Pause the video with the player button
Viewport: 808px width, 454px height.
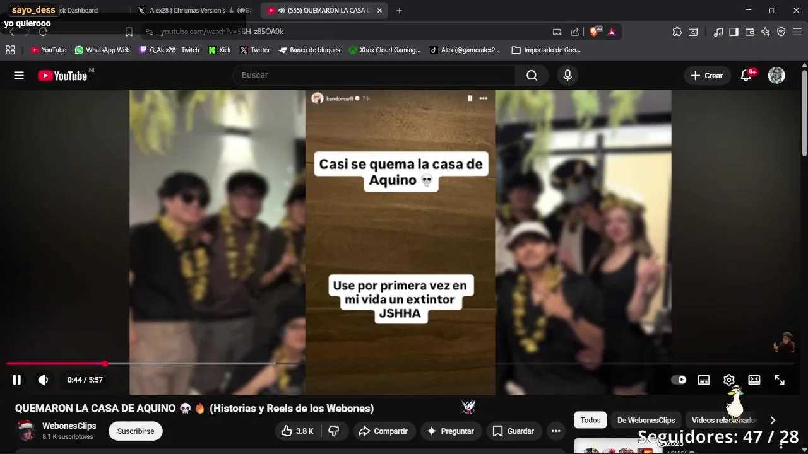[x=17, y=380]
